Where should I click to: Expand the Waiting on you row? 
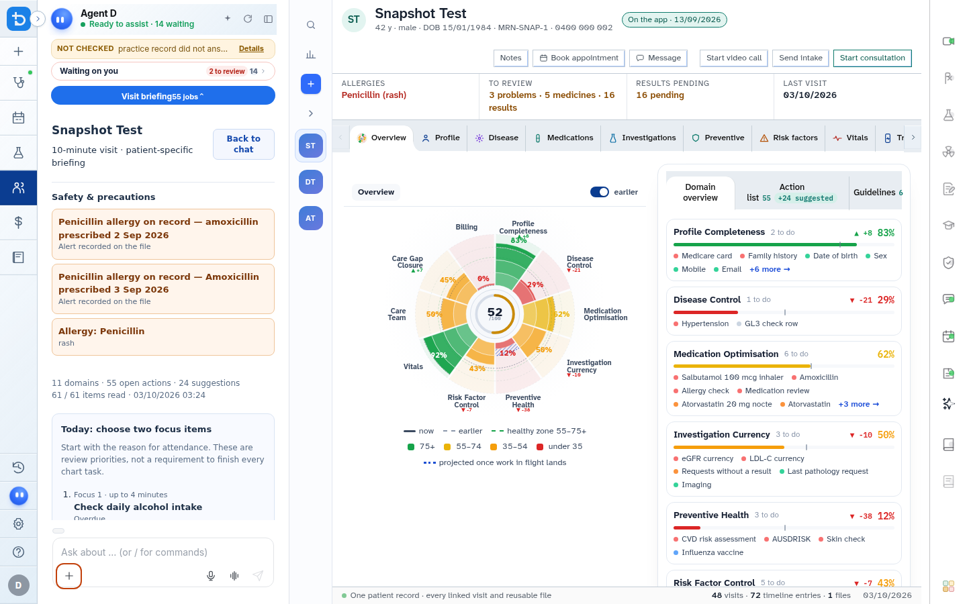[163, 71]
